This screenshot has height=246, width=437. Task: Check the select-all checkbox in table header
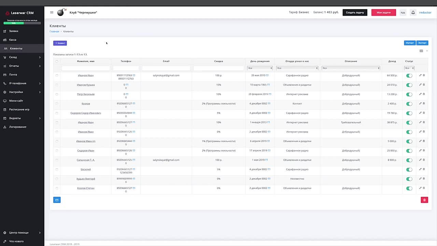pyautogui.click(x=57, y=61)
